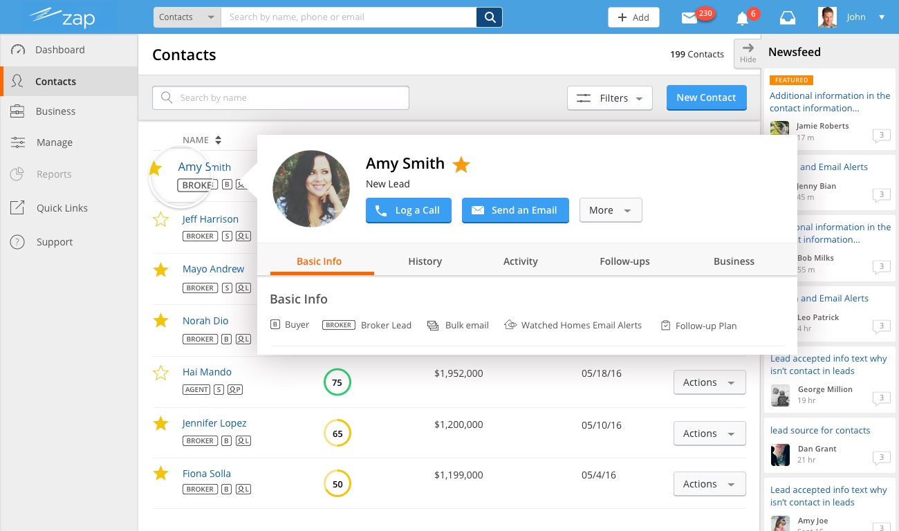Open the mail inbox icon with 230 badge

pyautogui.click(x=689, y=18)
